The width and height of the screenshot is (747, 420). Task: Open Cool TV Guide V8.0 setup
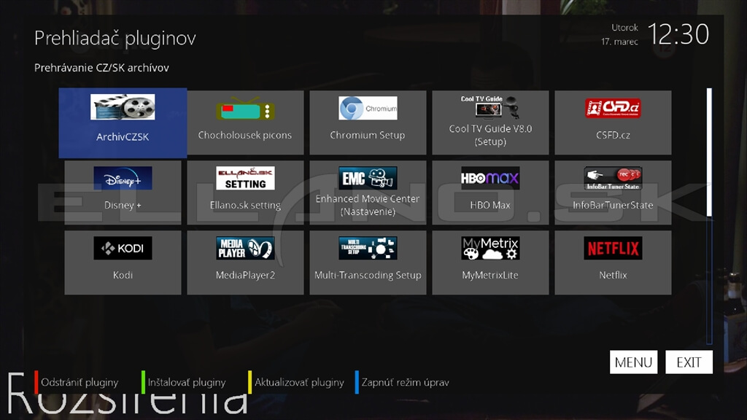click(490, 122)
